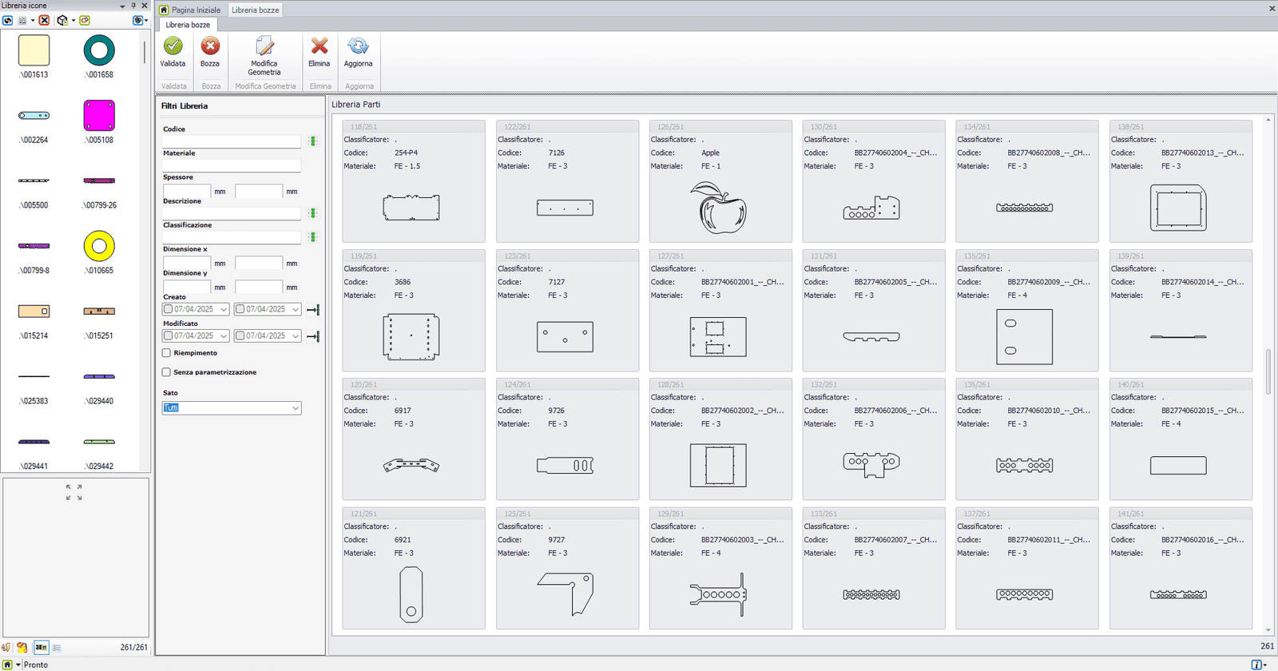Click the Elimina delete icon
The image size is (1278, 671).
(x=319, y=46)
